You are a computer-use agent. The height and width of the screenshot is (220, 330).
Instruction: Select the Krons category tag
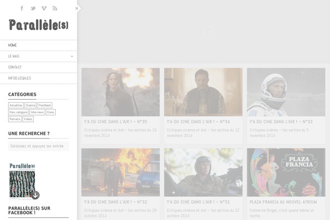(51, 112)
